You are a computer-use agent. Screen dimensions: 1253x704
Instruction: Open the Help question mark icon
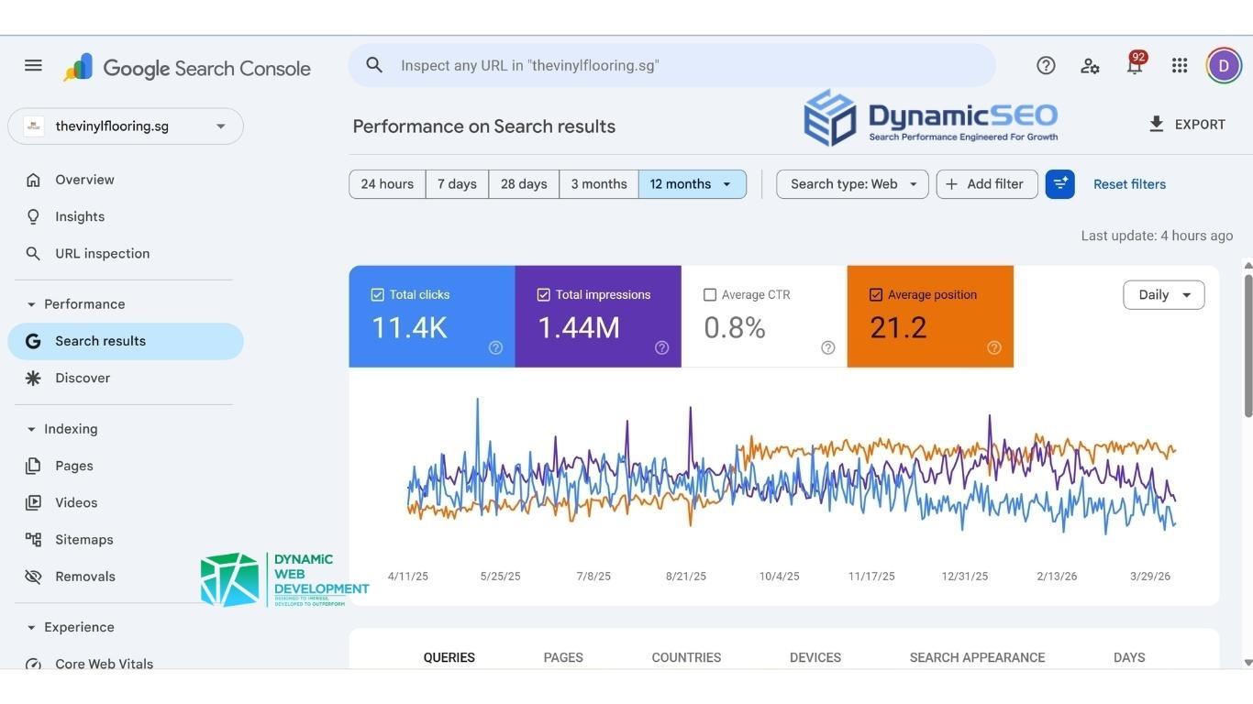(1046, 65)
